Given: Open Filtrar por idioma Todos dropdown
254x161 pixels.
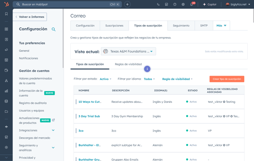Looking at the screenshot, I should (x=149, y=79).
